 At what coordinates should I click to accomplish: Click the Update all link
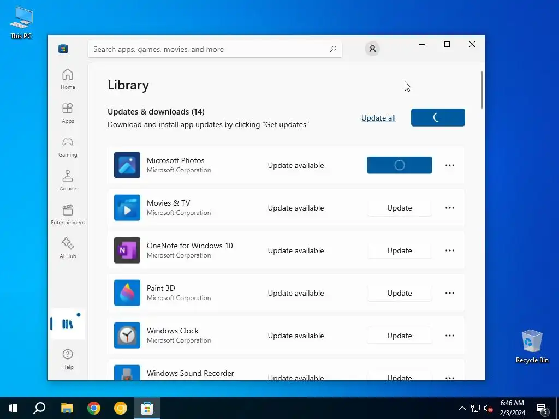click(378, 118)
